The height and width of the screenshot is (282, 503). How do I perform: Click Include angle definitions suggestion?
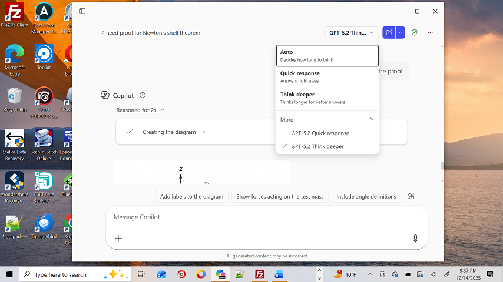pyautogui.click(x=366, y=196)
